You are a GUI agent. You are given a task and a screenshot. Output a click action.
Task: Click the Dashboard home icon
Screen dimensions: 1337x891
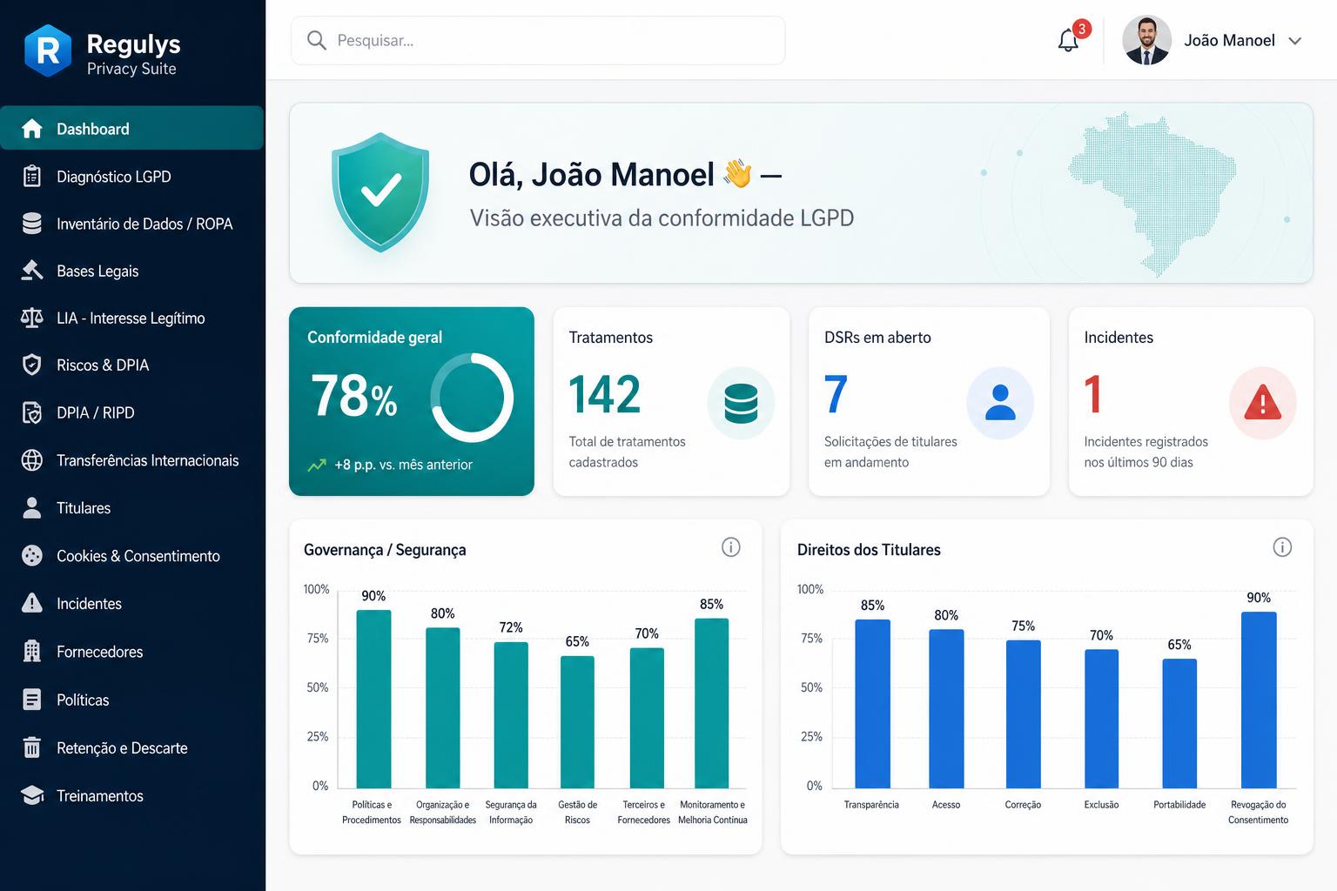[32, 129]
